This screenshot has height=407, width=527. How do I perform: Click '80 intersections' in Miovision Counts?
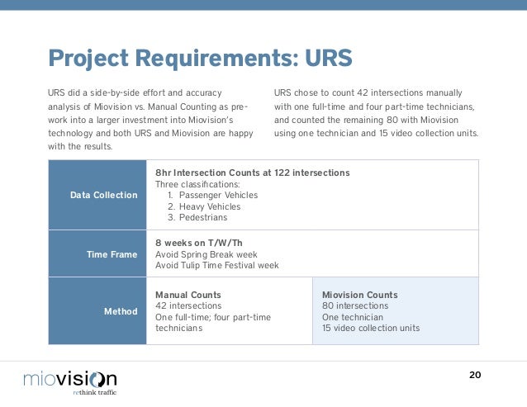(355, 305)
